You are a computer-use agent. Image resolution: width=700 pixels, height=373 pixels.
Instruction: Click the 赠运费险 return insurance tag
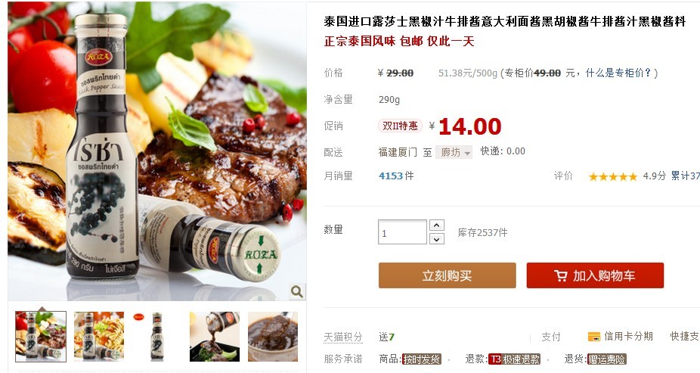[606, 359]
